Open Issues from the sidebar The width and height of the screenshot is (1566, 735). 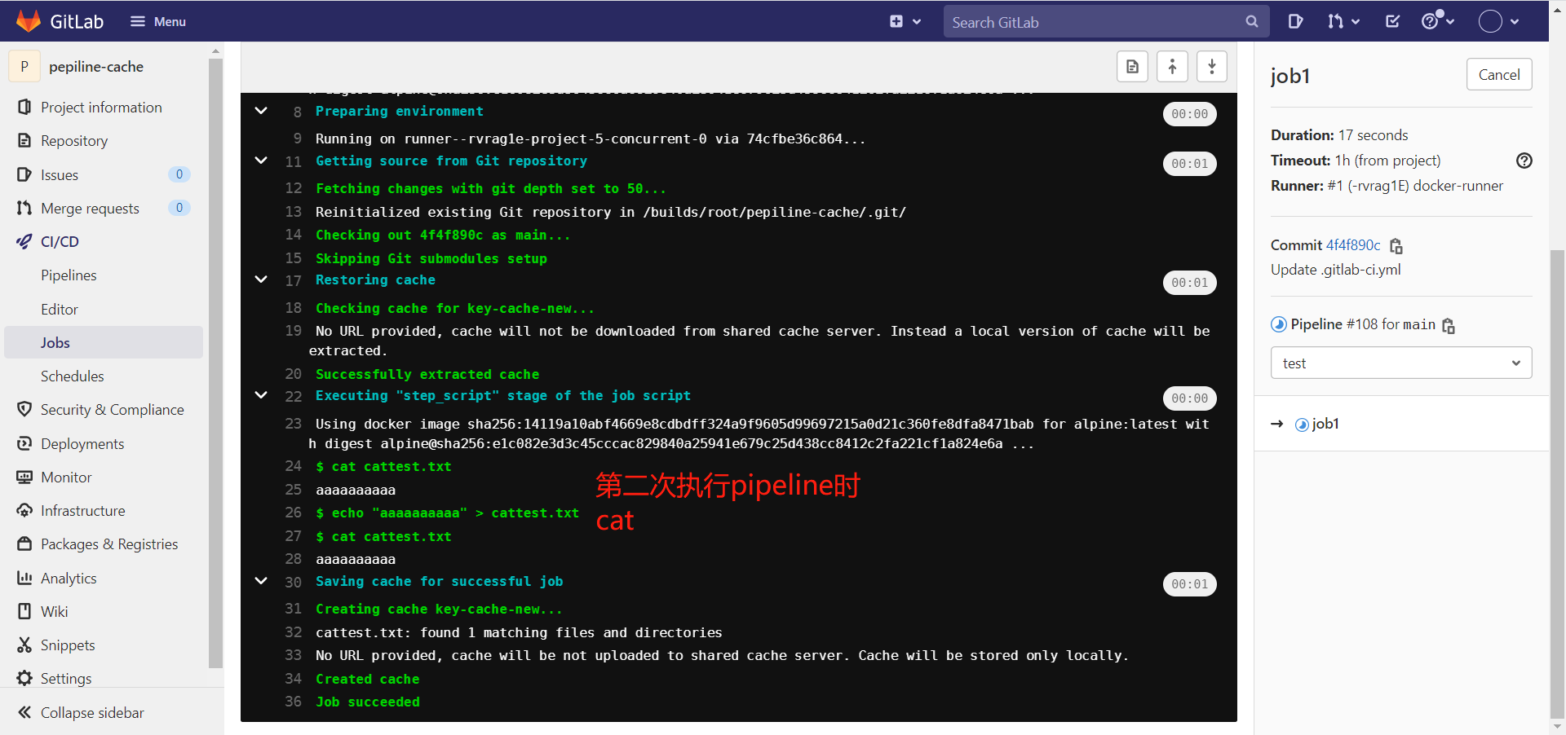pyautogui.click(x=58, y=174)
